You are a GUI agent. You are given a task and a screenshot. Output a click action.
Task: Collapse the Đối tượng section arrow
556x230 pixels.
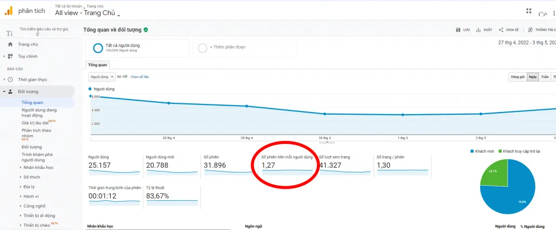tap(4, 91)
